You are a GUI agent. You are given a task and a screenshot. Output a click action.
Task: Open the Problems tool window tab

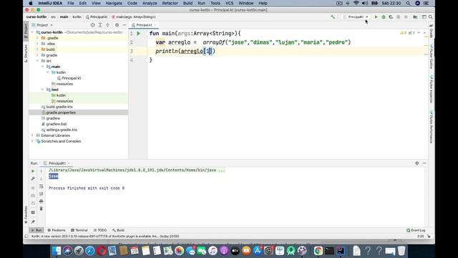57,231
